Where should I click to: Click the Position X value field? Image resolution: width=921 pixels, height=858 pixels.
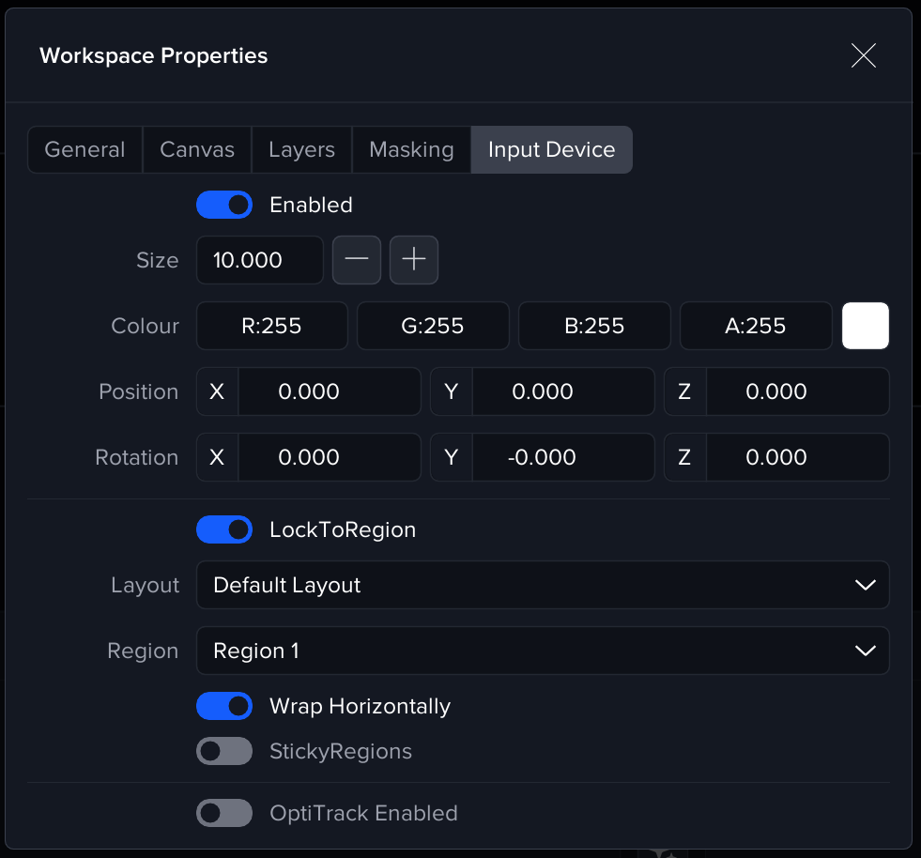[x=329, y=391]
